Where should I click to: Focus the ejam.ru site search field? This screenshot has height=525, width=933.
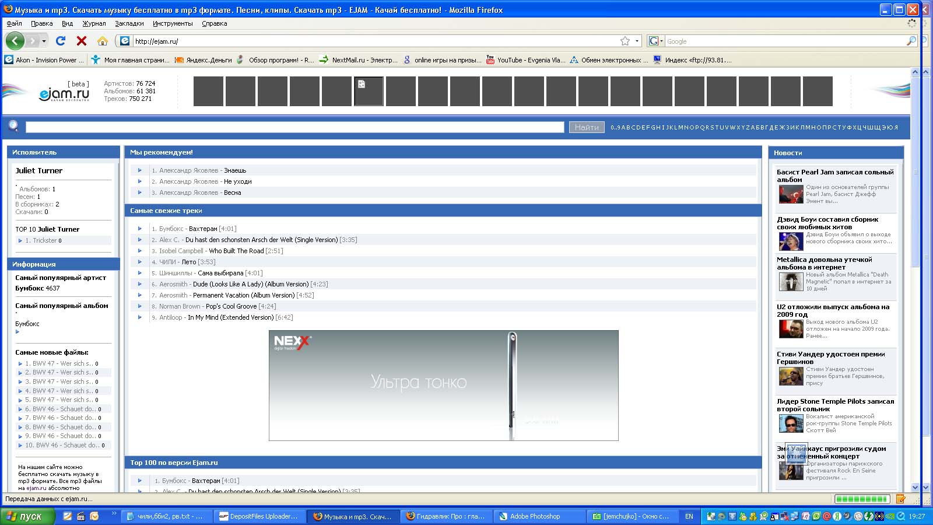[x=294, y=127]
